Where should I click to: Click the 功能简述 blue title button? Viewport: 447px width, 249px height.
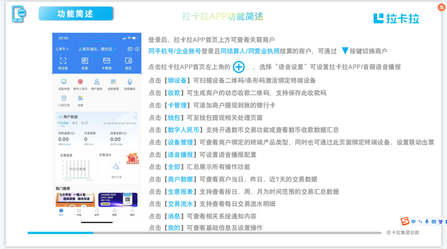tap(76, 13)
